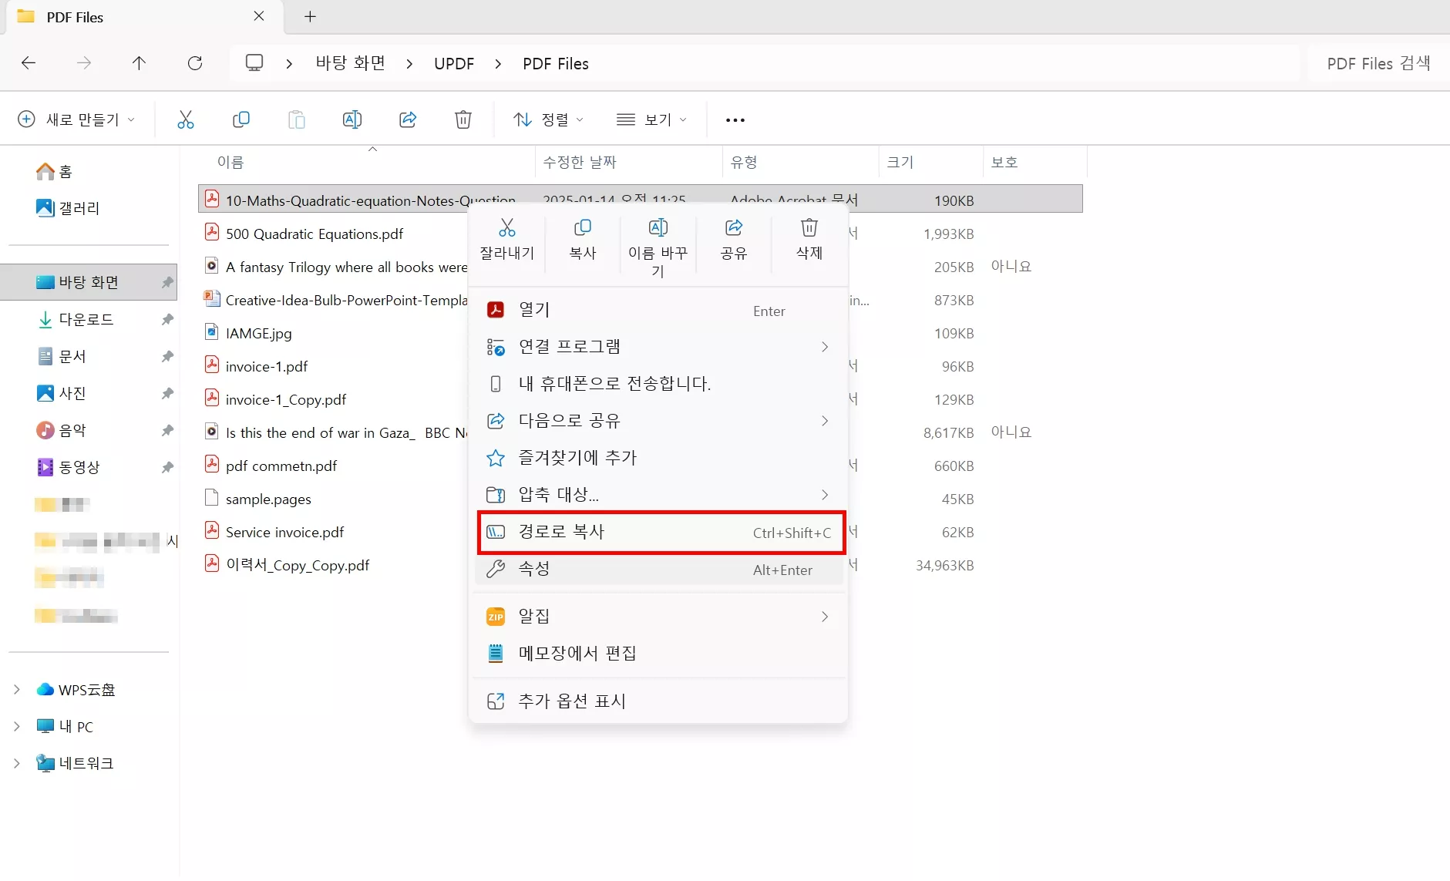Open the 연결 프로그램 submenu chevron
Screen dimensions: 1450x881
click(x=824, y=347)
